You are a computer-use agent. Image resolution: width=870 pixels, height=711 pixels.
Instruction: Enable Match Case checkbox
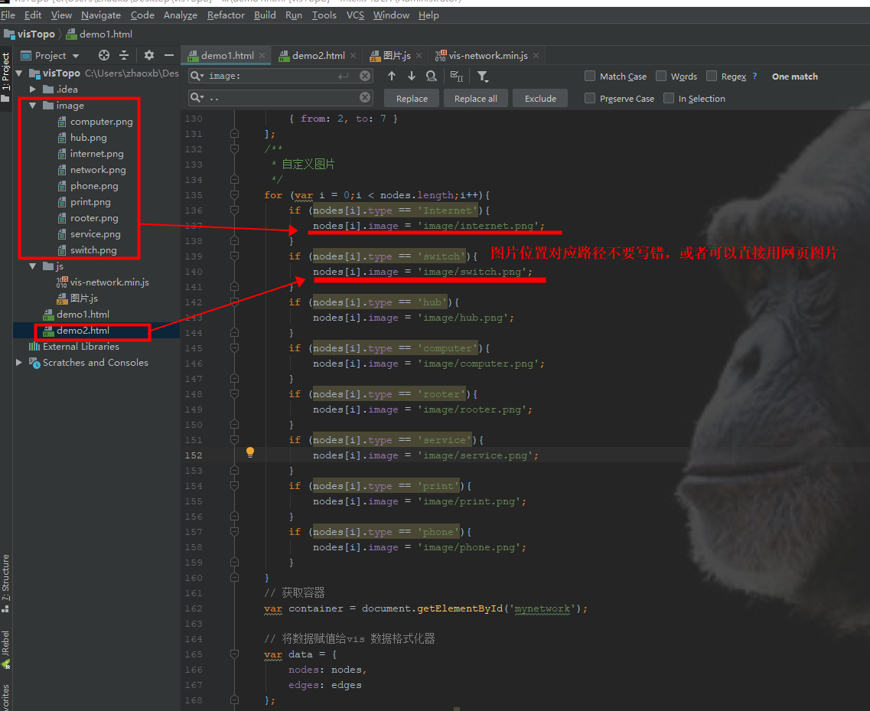[590, 76]
